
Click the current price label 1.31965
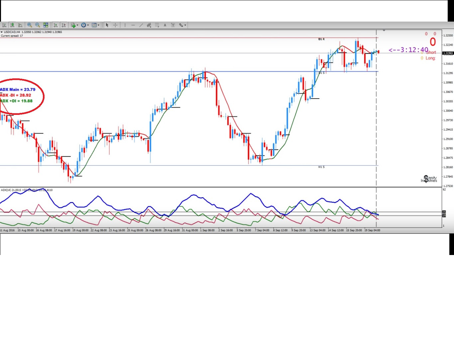(x=448, y=53)
